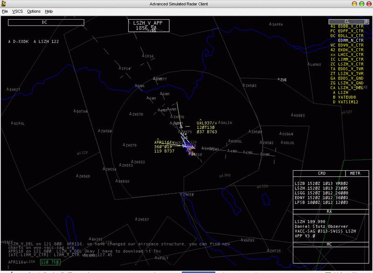Open the Options menu
Screen dimensions: 373x273
pos(34,11)
